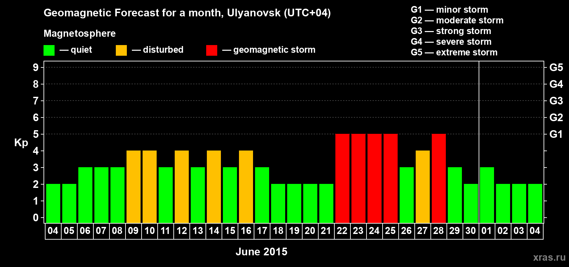Click the orange bar above date 10

click(150, 187)
